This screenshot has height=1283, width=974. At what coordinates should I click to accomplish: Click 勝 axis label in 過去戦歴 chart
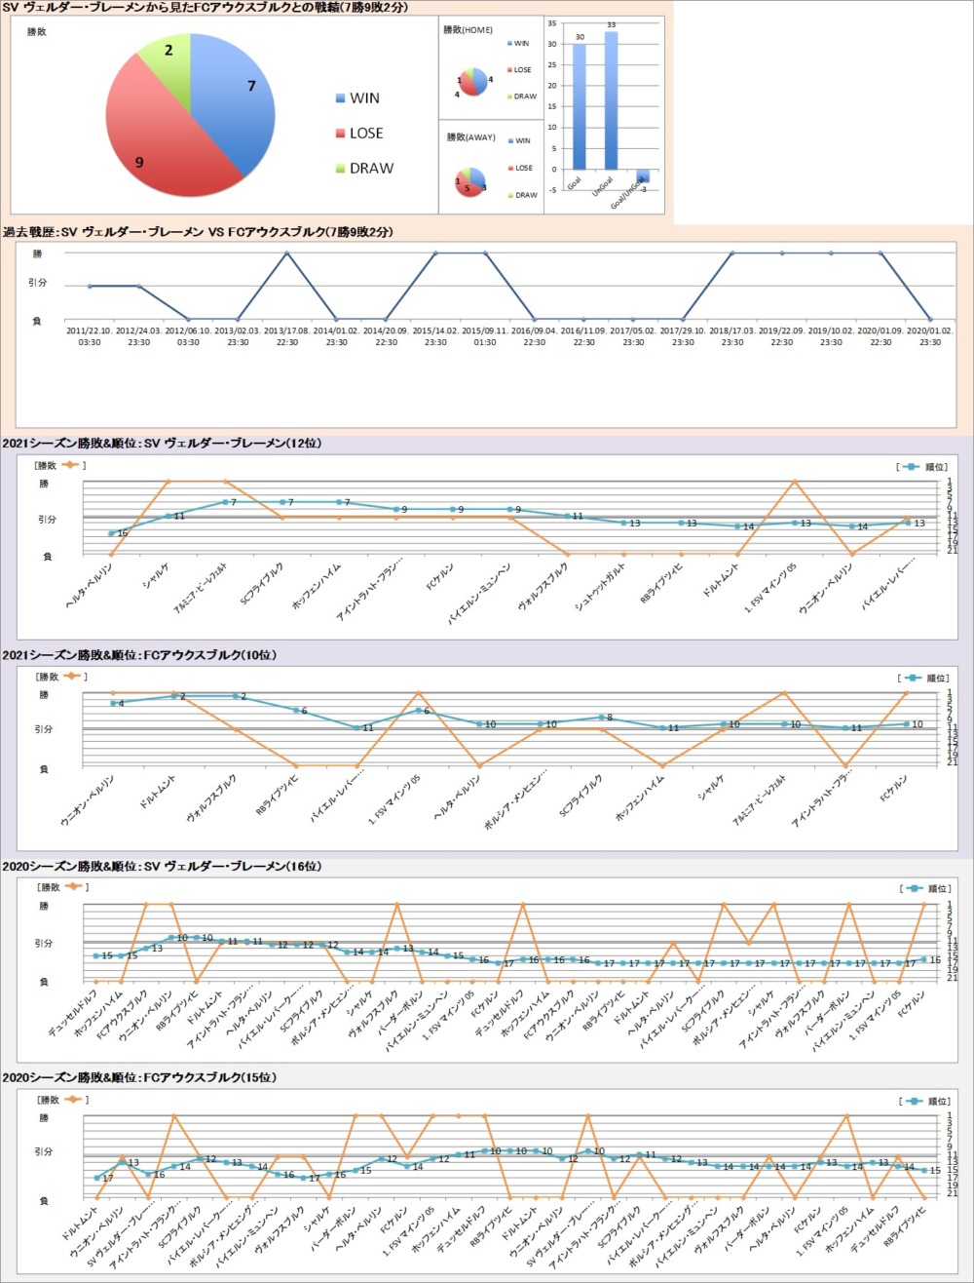click(x=38, y=253)
